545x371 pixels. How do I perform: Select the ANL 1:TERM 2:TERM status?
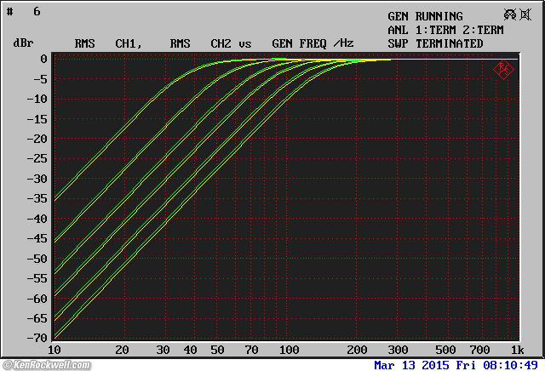[445, 30]
